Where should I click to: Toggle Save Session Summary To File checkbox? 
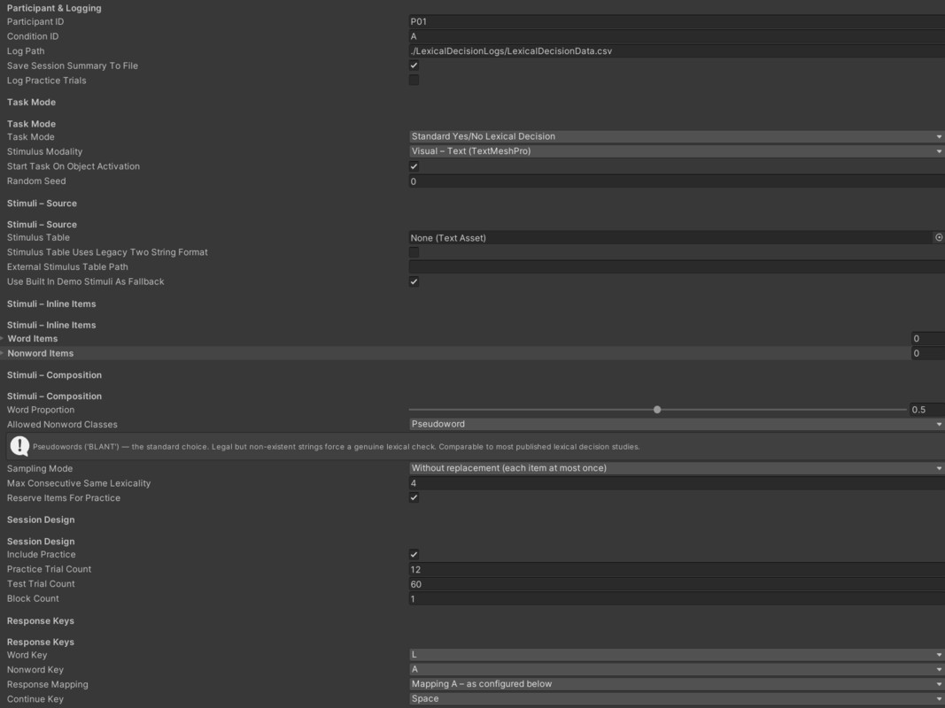(414, 65)
